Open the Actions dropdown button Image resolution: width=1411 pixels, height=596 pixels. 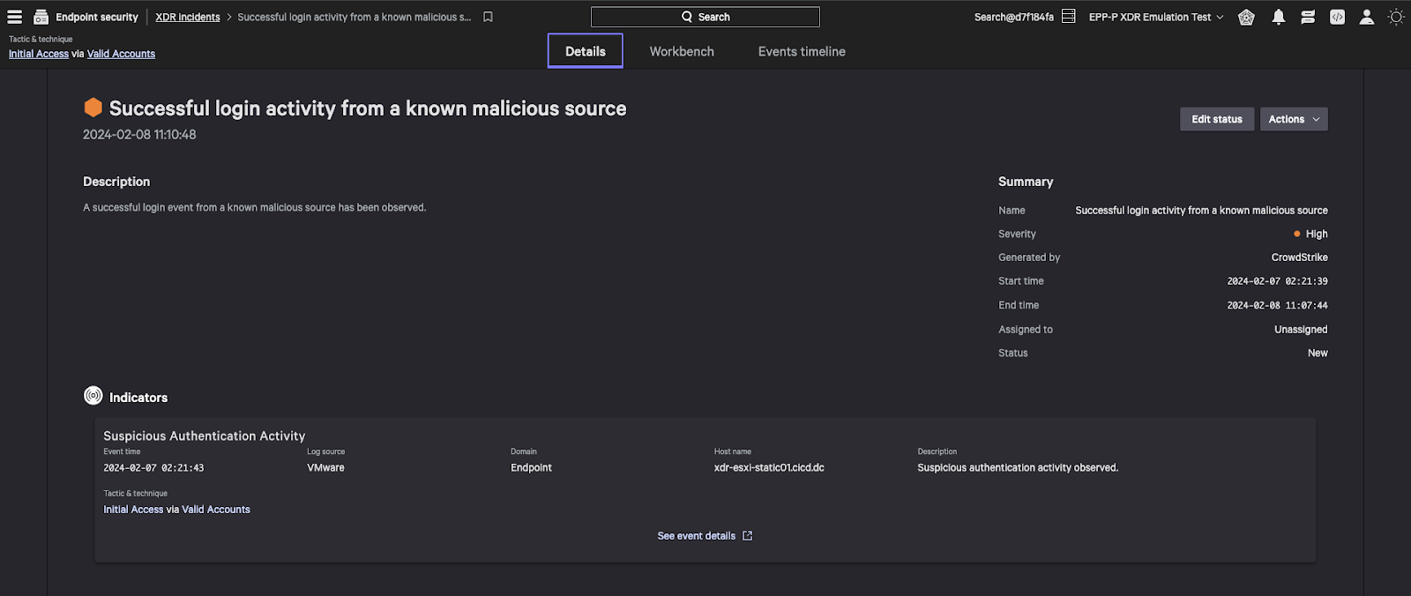[1294, 119]
